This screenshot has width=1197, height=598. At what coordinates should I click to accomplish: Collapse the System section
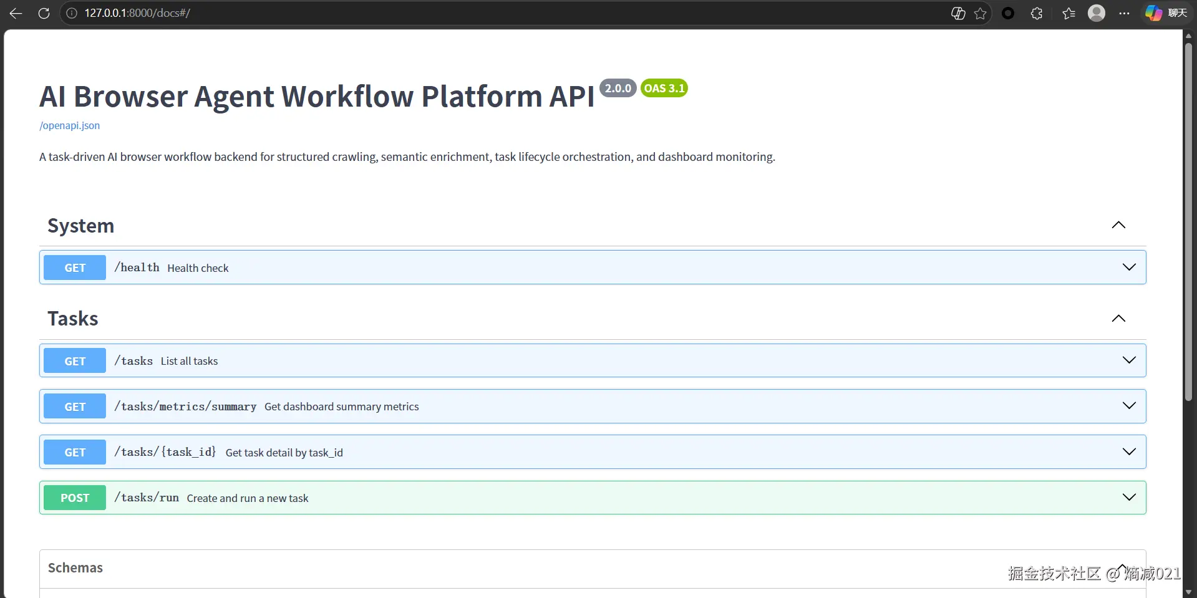[1118, 225]
